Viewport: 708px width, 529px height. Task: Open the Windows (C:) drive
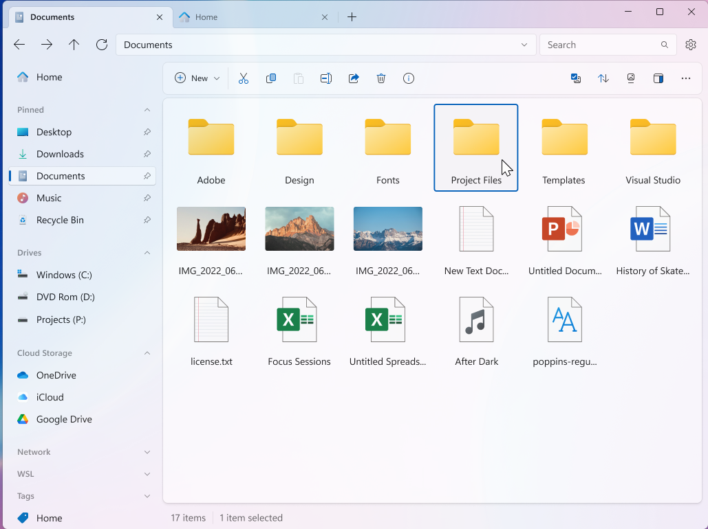click(82, 275)
